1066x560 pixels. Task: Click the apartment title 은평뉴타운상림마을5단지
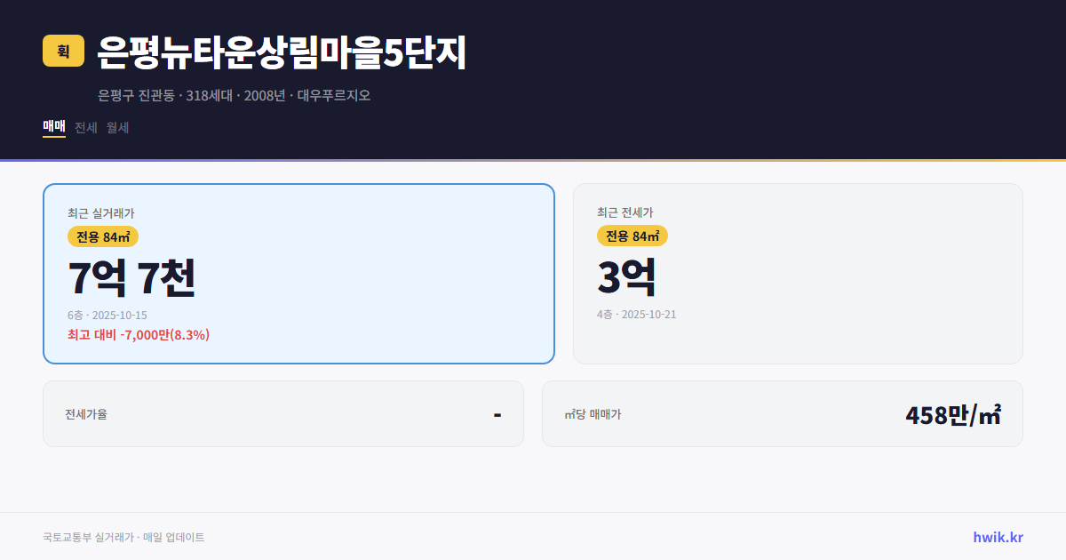[281, 52]
